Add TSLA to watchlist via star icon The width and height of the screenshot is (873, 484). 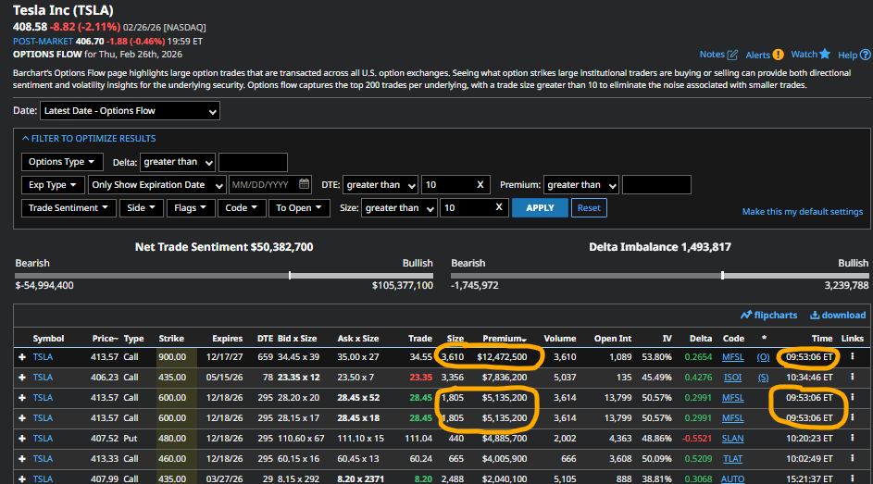pos(824,55)
